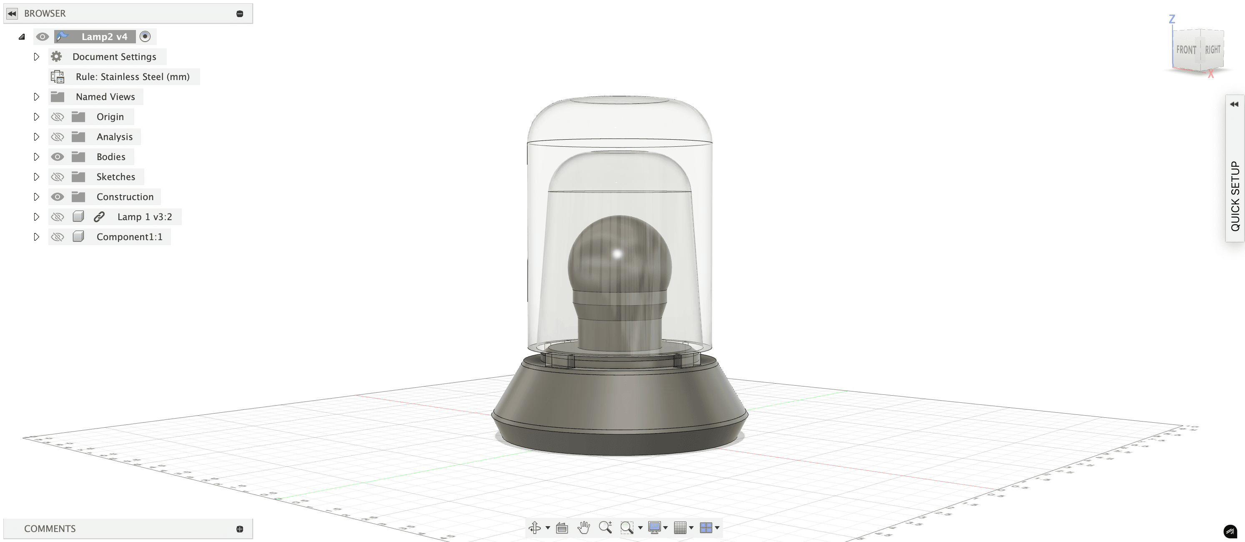Screen dimensions: 1245x542
Task: Show the Sketches folder visibility
Action: 58,177
